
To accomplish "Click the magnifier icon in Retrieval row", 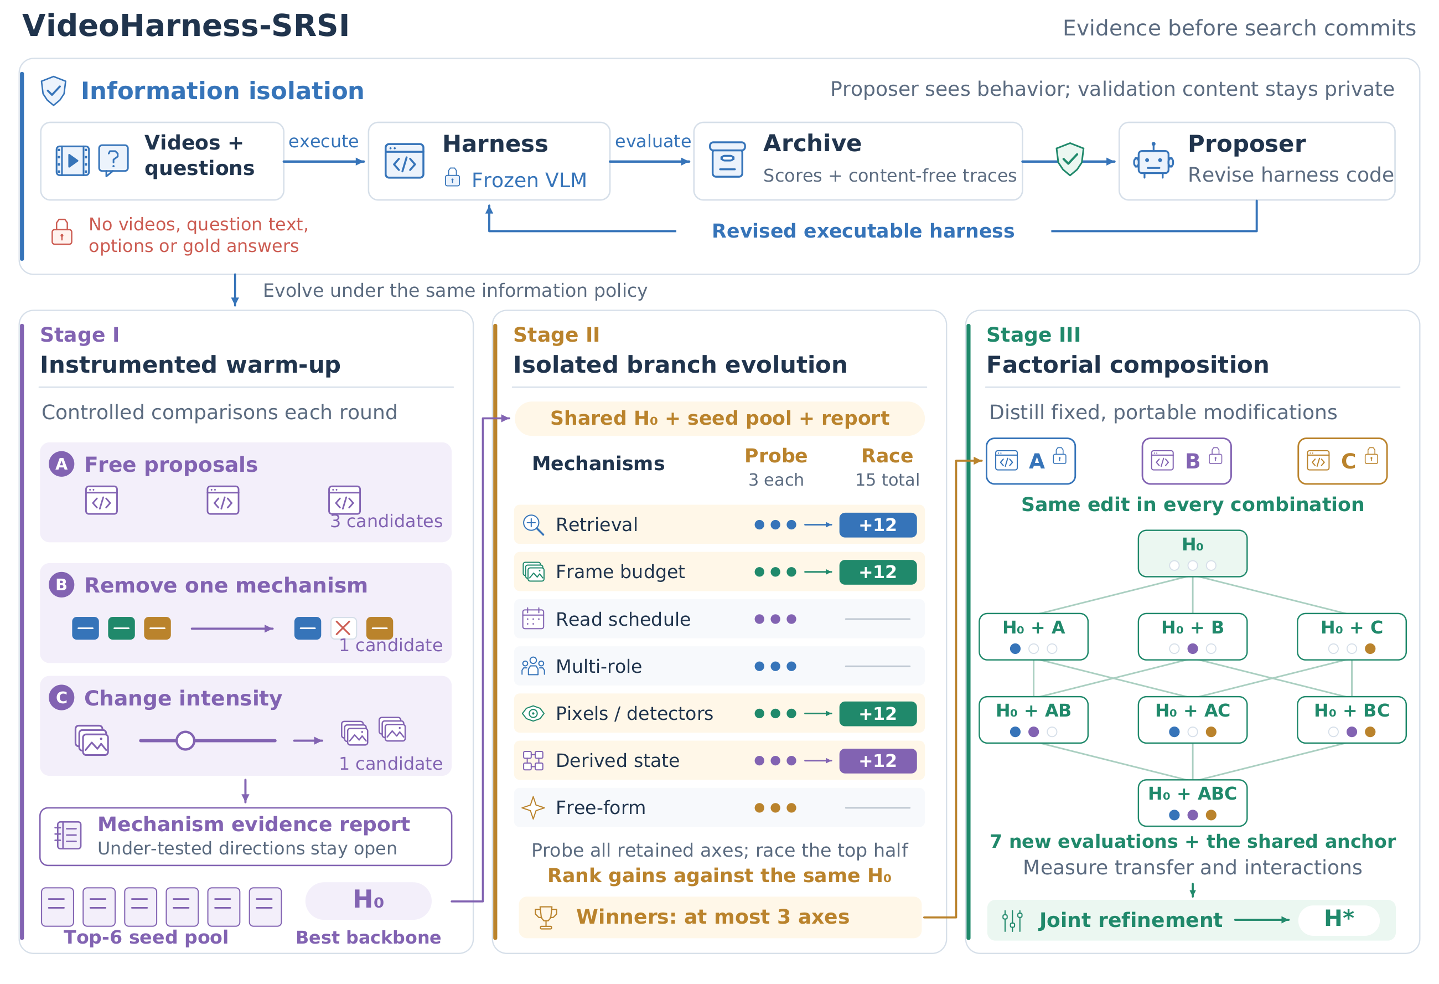I will (x=533, y=525).
